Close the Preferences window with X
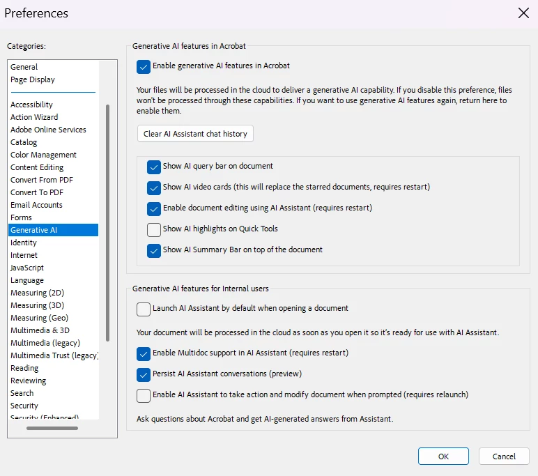538x476 pixels. [523, 13]
